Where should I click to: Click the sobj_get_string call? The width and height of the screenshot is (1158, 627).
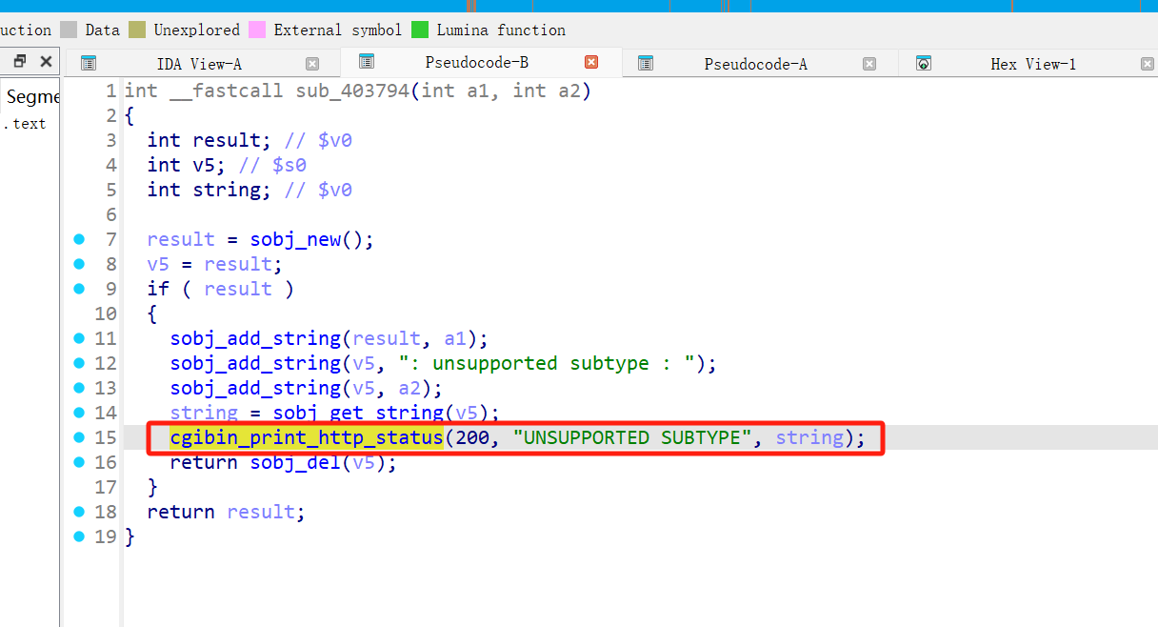point(359,413)
